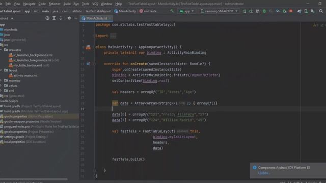Click testfasttablelayout in the breadcrumb

point(98,11)
